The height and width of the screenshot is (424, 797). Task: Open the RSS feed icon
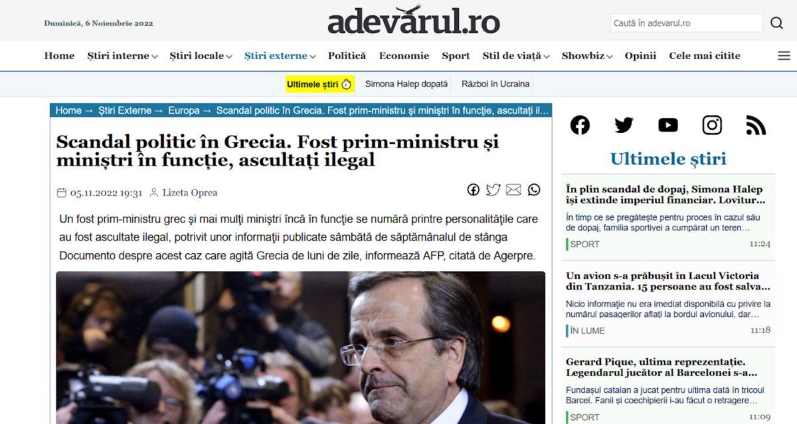click(756, 125)
